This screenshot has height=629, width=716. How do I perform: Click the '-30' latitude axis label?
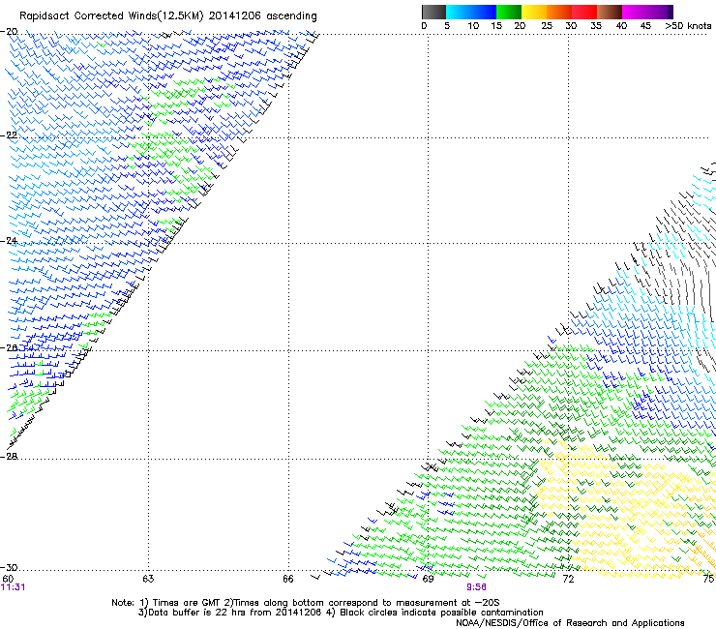(9, 567)
